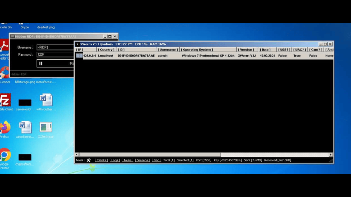Sort clients by the Cam? column header
Image resolution: width=351 pixels, height=197 pixels.
tap(315, 50)
